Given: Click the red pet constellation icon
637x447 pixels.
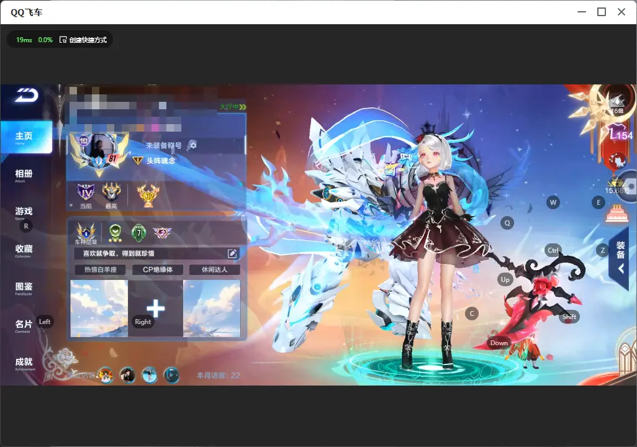Looking at the screenshot, I should click(x=617, y=161).
